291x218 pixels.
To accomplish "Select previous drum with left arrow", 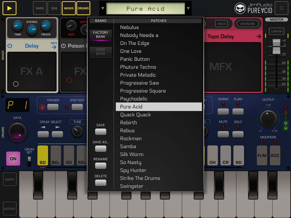I will [x=43, y=134].
